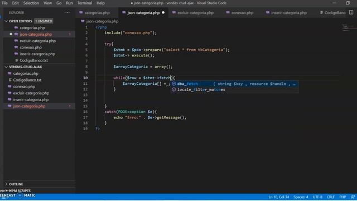Switch to CodigoBanco editor tab
The height and width of the screenshot is (201, 357).
click(x=332, y=13)
